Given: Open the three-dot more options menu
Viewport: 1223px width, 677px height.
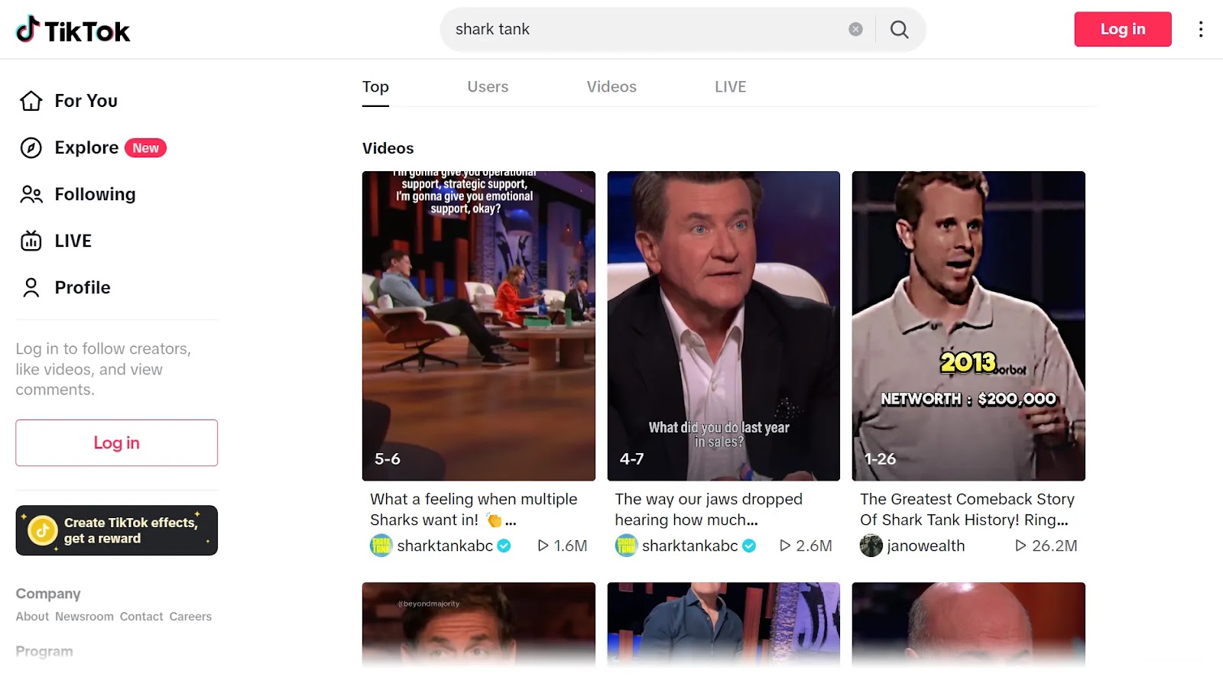Looking at the screenshot, I should click(1201, 29).
